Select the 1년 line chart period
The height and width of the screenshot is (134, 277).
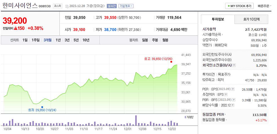tap(58, 40)
